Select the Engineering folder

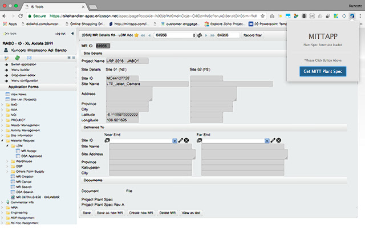pos(19,213)
